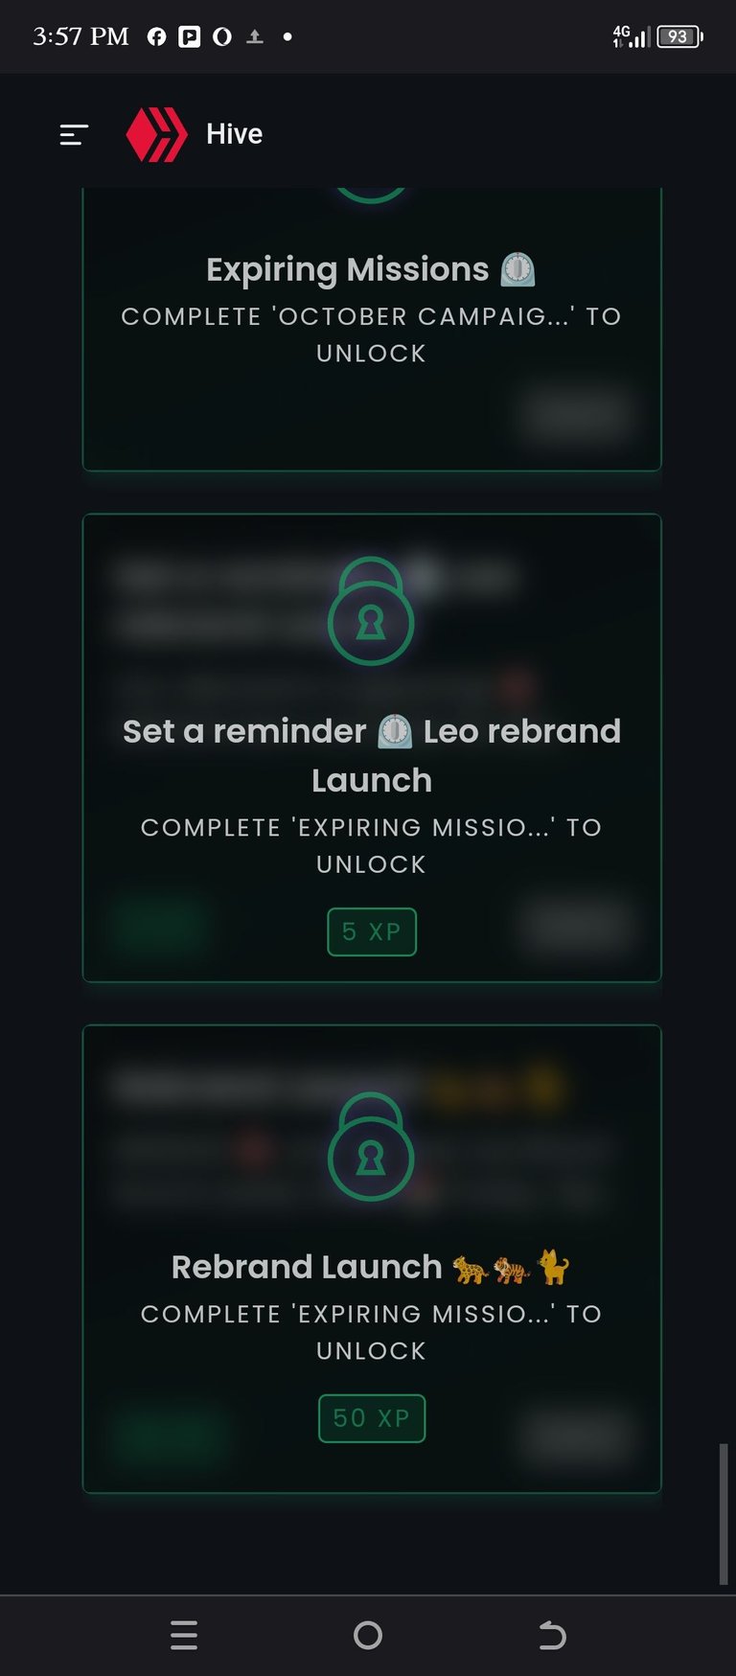Open Android recent apps navigation button
The height and width of the screenshot is (1676, 736).
point(184,1635)
